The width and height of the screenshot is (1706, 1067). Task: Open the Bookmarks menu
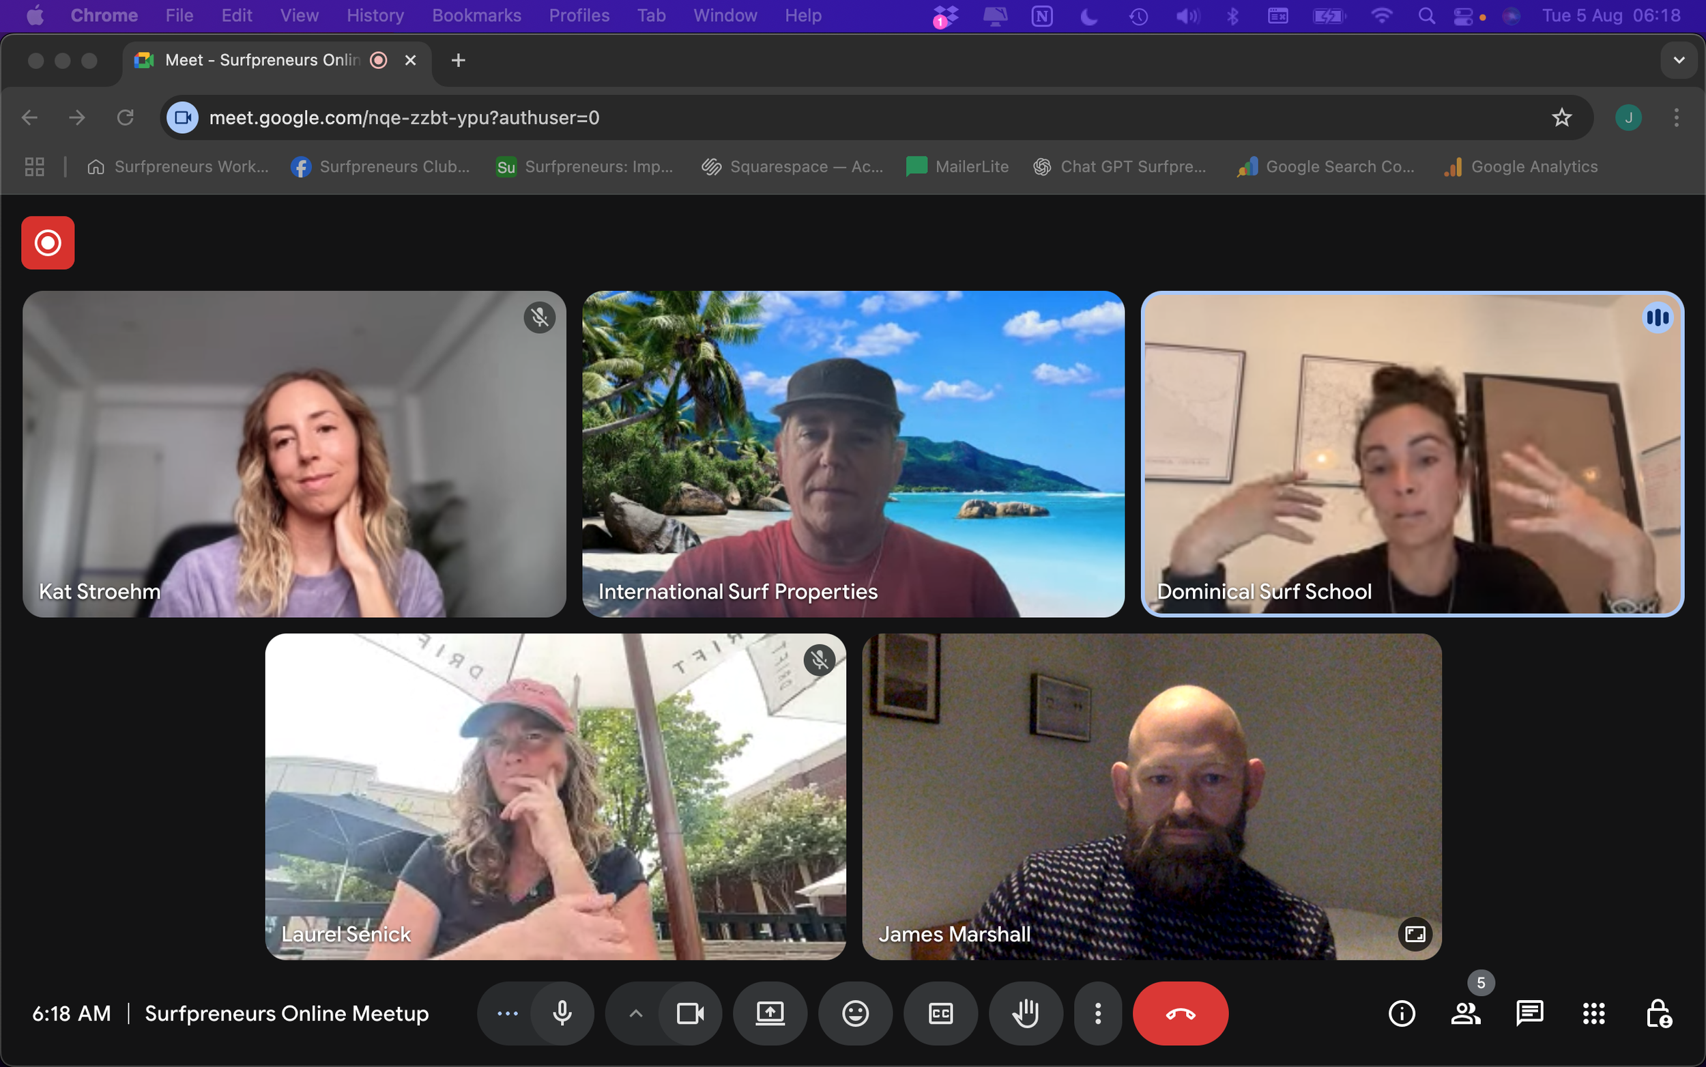click(x=476, y=16)
